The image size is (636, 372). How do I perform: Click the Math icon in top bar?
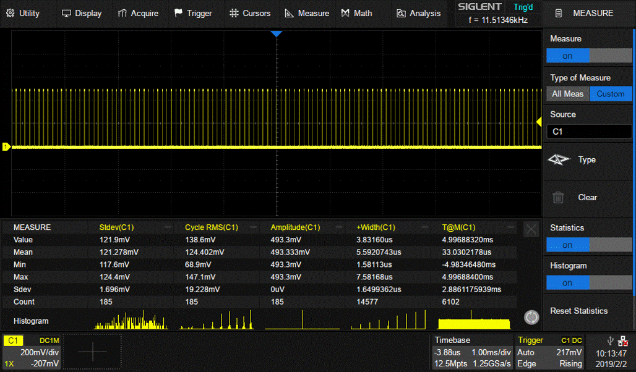click(x=345, y=13)
